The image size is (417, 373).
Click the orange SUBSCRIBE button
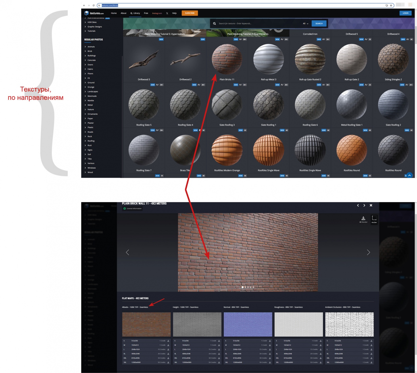[190, 13]
